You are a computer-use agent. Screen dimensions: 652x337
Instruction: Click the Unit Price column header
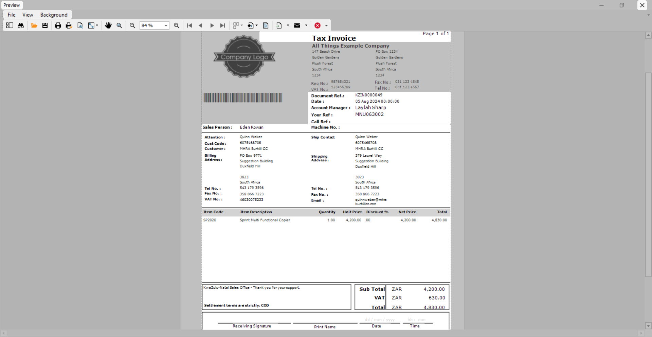pos(352,212)
